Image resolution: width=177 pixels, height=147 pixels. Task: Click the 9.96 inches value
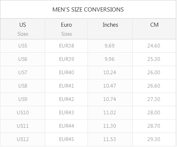click(109, 59)
